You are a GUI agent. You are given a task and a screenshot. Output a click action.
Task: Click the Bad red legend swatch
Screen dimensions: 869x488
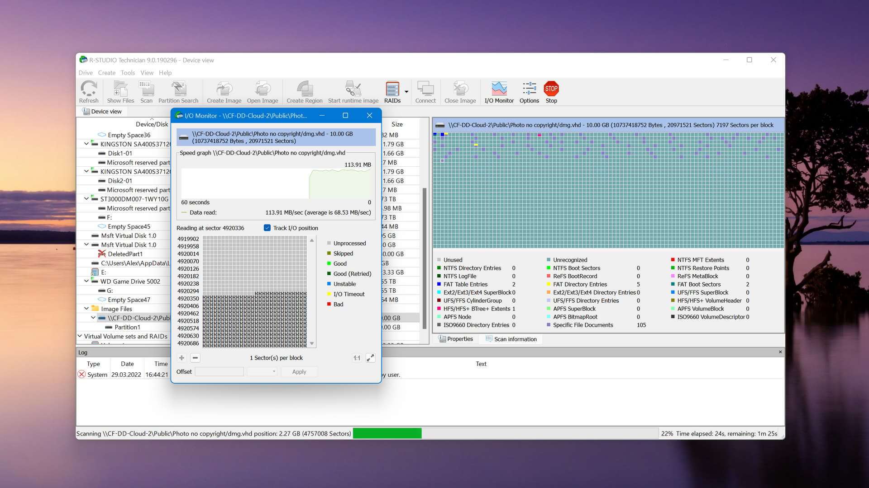329,304
